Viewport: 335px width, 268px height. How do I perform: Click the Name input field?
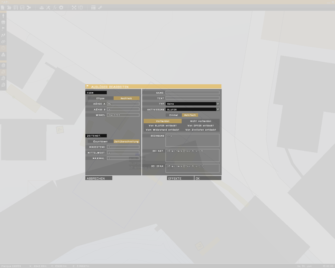pyautogui.click(x=192, y=93)
